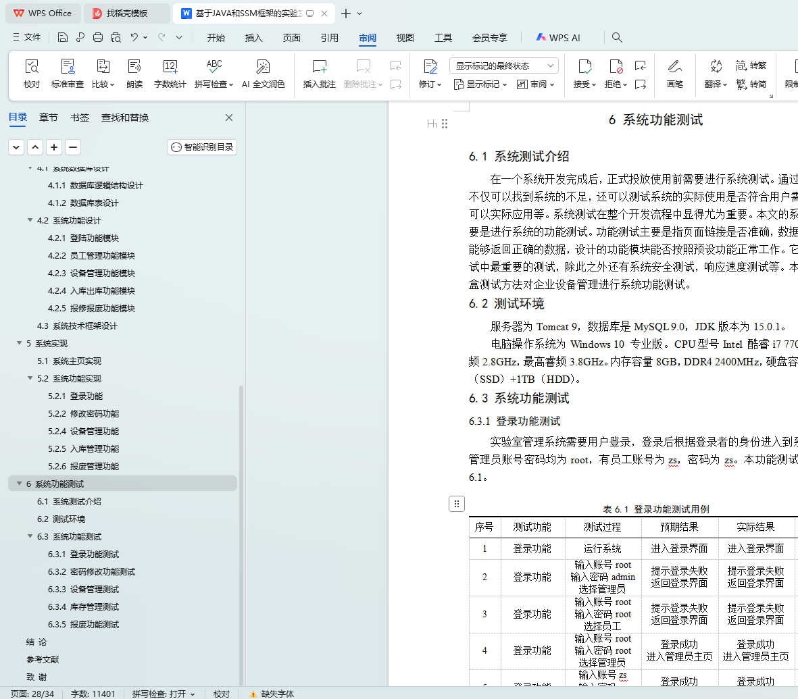The image size is (798, 699).
Task: Click the plus button in outline toolbar
Action: coord(54,147)
